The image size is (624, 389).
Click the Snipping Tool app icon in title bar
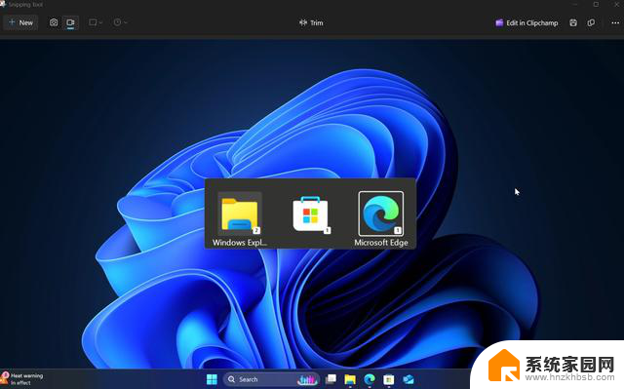(x=3, y=4)
